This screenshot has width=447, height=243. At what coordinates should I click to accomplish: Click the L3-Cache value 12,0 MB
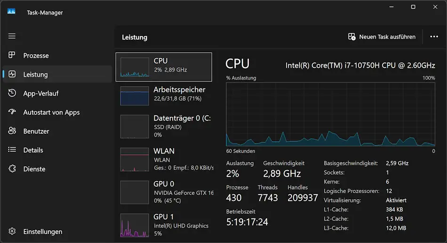click(396, 228)
